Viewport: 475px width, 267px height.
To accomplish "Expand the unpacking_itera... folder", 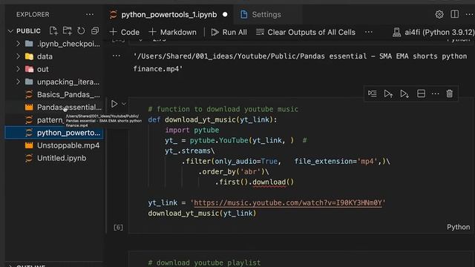I will (18, 82).
